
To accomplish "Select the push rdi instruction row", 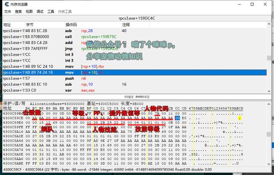I will click(134, 78).
